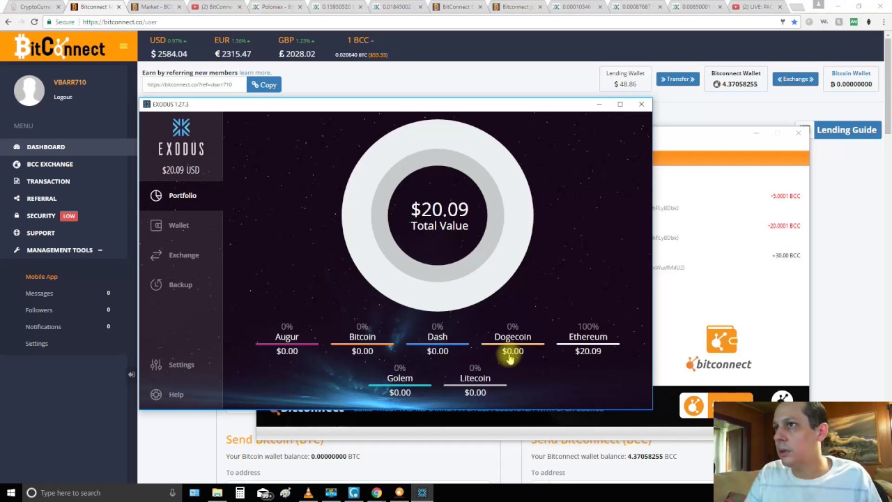Viewport: 892px width, 502px height.
Task: Open BitConnect Dashboard menu item
Action: click(45, 147)
